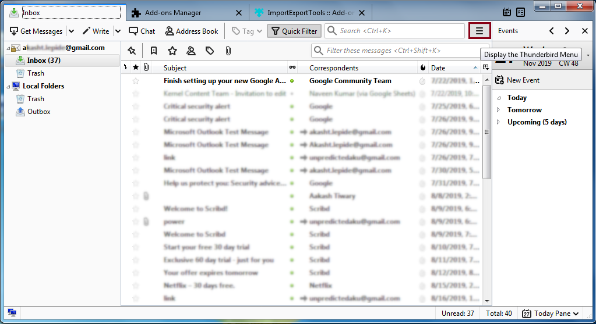The width and height of the screenshot is (596, 324).
Task: Pin the quick filter settings
Action: [x=132, y=51]
